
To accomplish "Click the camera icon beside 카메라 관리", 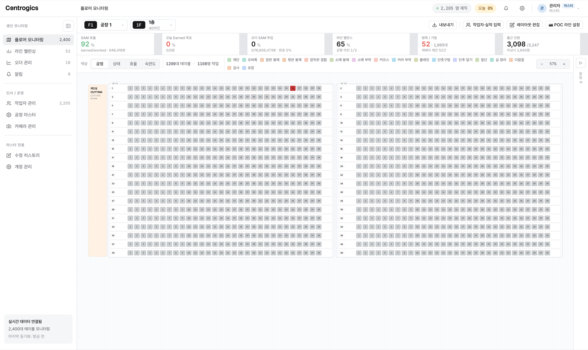I will click(9, 126).
